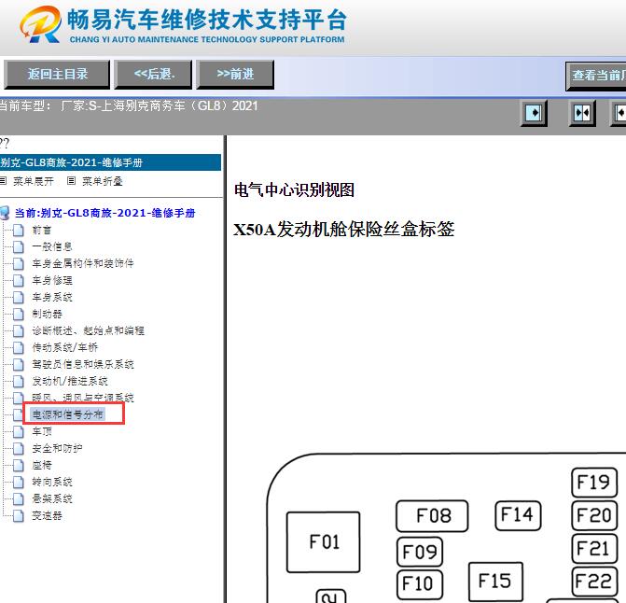
Task: Open the 驾驶员信息和娱乐系统 chapter
Action: [83, 364]
